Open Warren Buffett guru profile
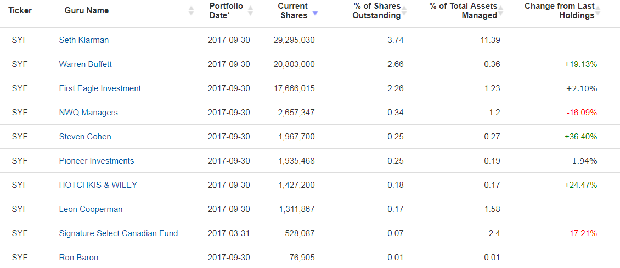This screenshot has height=268, width=620. pyautogui.click(x=86, y=64)
